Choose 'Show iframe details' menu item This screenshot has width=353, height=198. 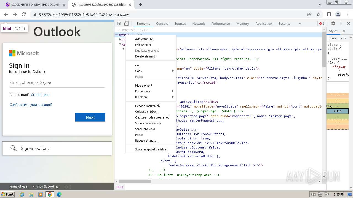point(151,123)
